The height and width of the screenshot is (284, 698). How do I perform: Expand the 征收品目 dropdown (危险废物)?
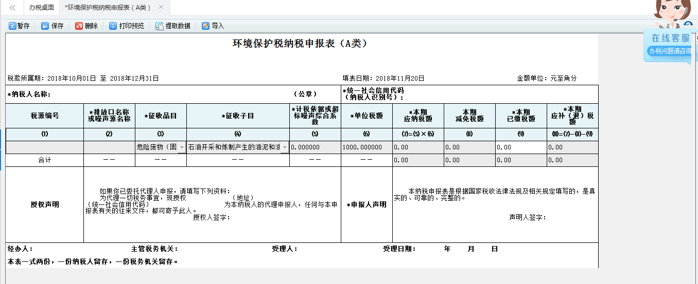coord(181,147)
